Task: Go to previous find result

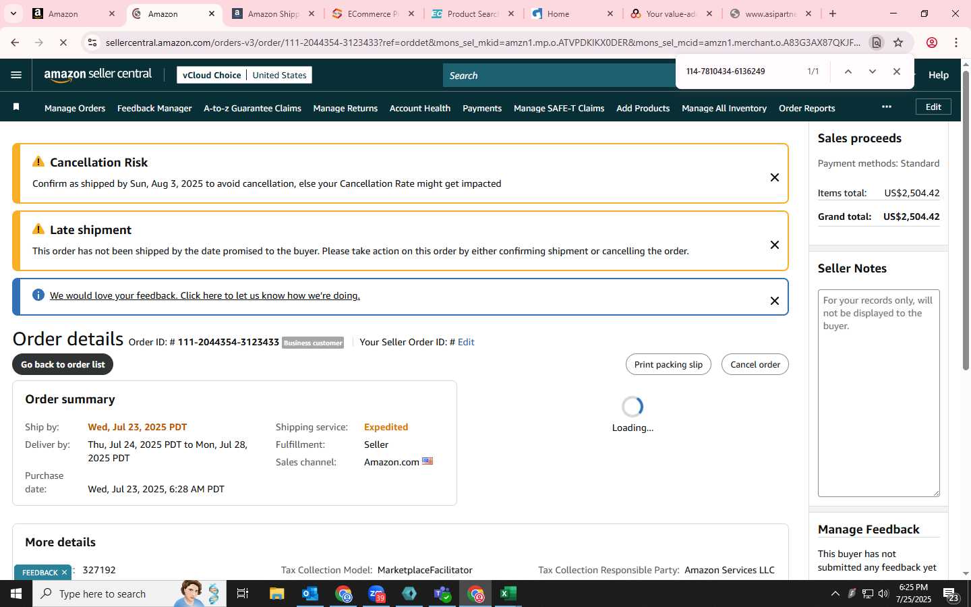Action: pyautogui.click(x=848, y=71)
